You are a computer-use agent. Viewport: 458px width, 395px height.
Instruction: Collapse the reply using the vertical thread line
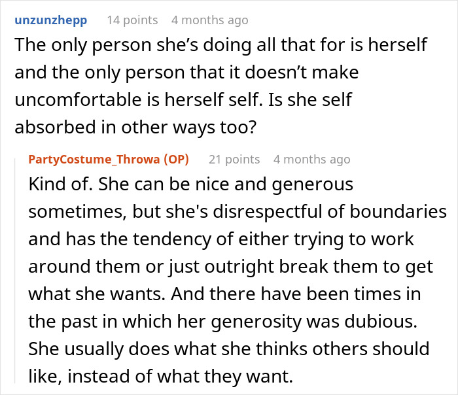(x=15, y=270)
